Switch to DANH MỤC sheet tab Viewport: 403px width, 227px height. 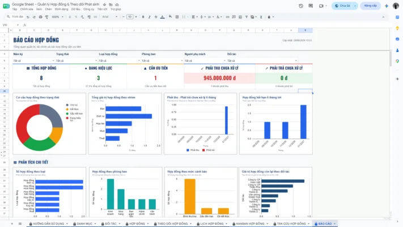[84, 224]
